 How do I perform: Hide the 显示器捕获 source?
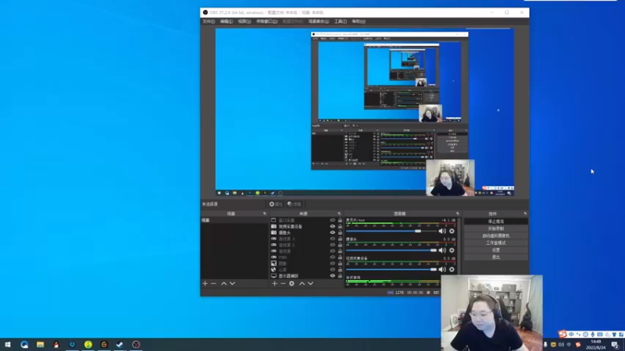333,276
